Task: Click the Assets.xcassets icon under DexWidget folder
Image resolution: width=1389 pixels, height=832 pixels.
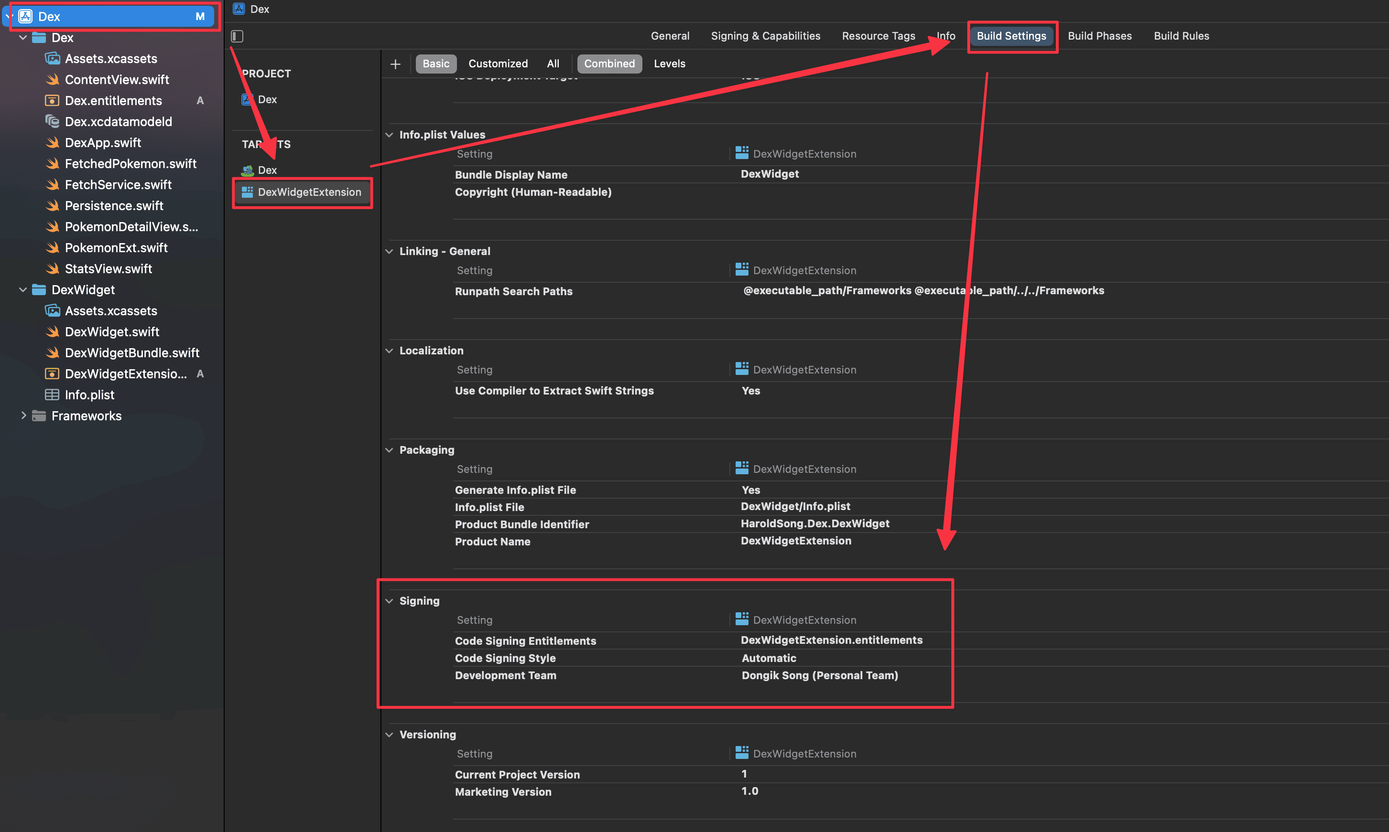Action: [x=52, y=310]
